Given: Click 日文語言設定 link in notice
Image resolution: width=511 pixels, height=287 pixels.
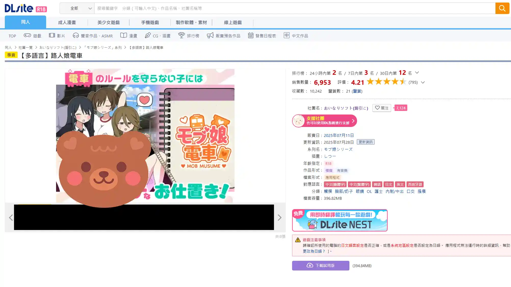Looking at the screenshot, I should pos(352,246).
